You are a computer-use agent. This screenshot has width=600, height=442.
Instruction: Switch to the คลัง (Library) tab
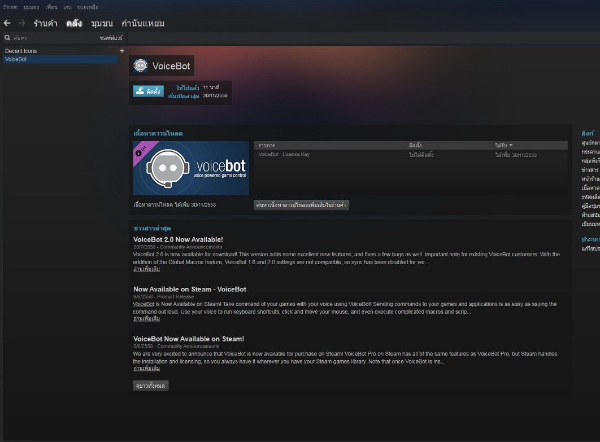tap(74, 23)
